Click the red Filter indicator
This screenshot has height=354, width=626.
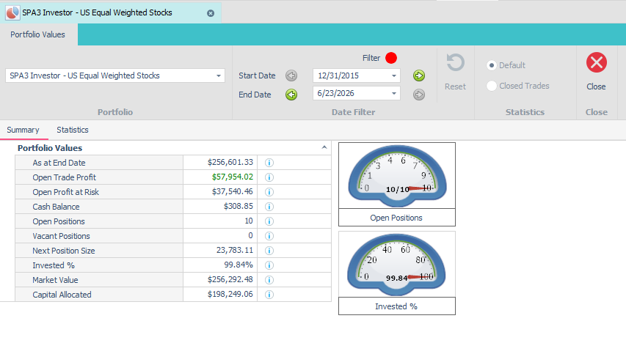(x=391, y=58)
